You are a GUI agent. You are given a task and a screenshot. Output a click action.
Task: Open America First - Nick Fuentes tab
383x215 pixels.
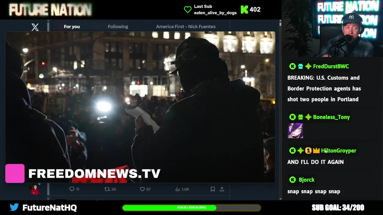(186, 27)
